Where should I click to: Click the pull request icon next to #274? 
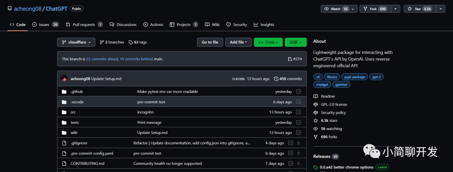(290, 59)
